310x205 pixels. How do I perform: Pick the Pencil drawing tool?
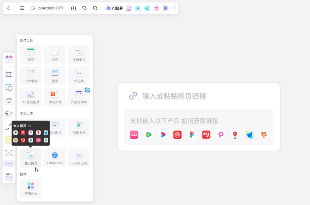[x=9, y=113]
